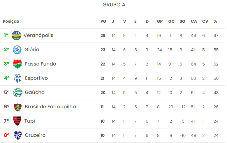Click the PG points column header
Screen dimensions: 227x143
(x=103, y=21)
